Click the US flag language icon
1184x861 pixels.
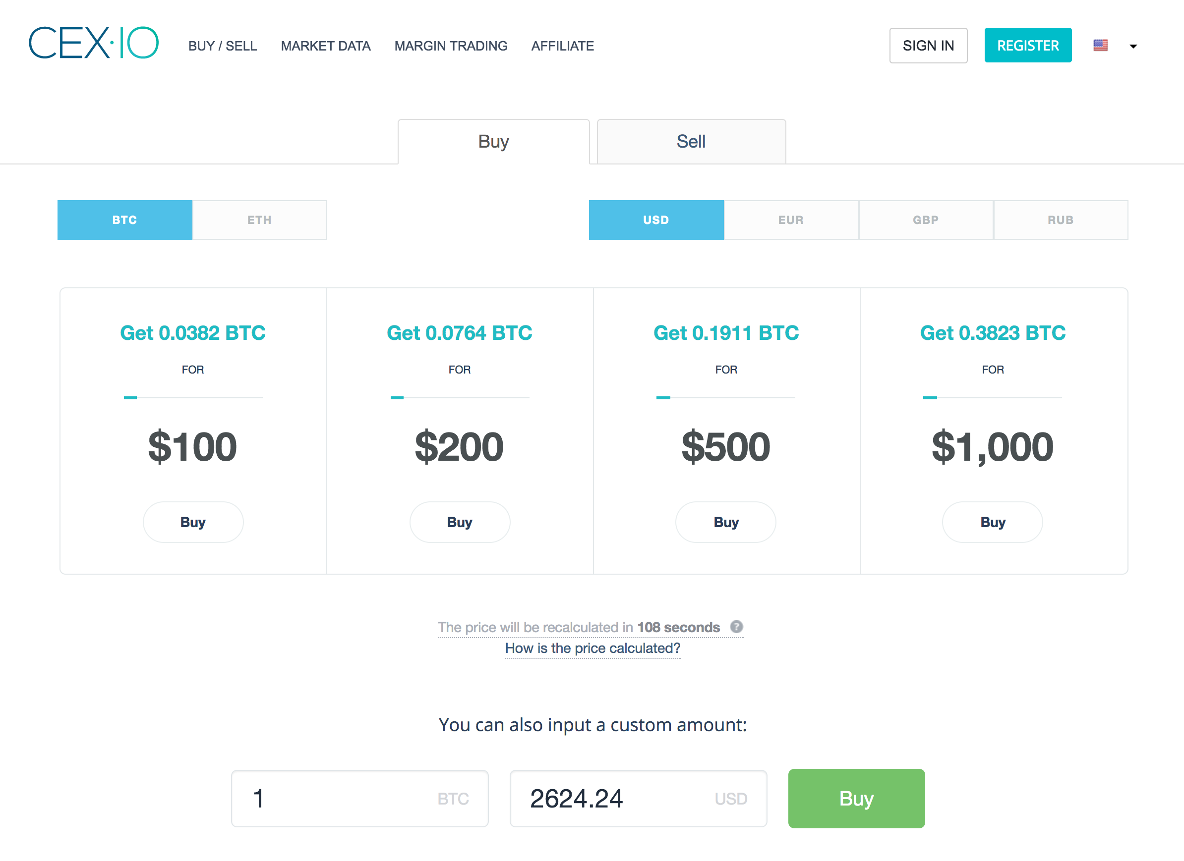pyautogui.click(x=1101, y=46)
